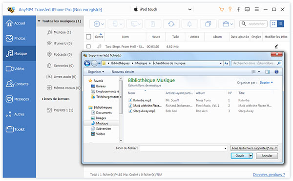Open the Accueil home section
This screenshot has width=293, height=181.
click(x=19, y=23)
